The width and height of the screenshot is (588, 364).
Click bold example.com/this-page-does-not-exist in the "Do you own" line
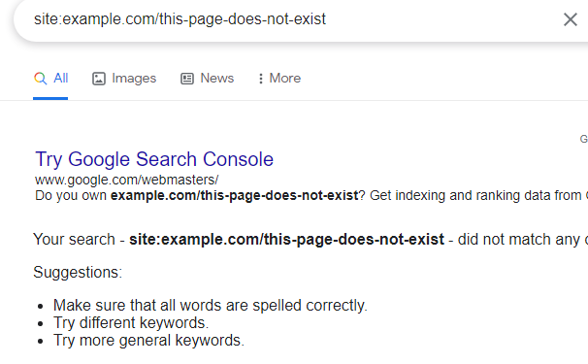pos(235,195)
